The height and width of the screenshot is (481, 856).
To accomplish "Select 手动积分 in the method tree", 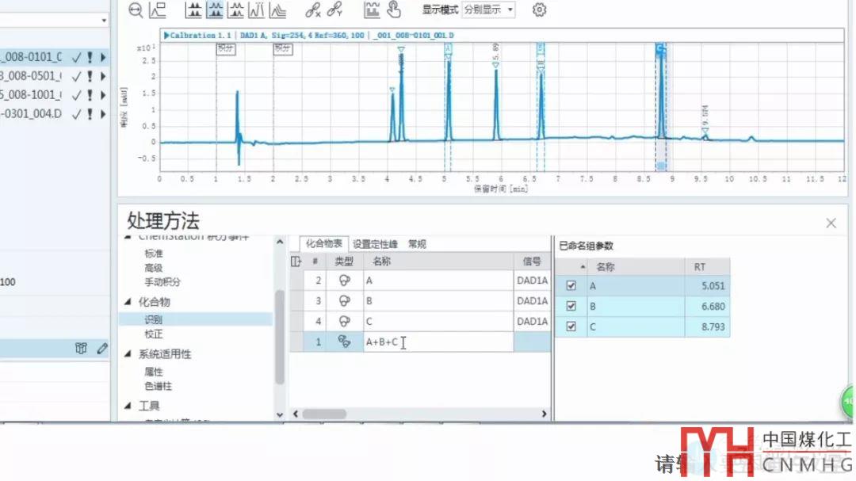I will tap(162, 282).
